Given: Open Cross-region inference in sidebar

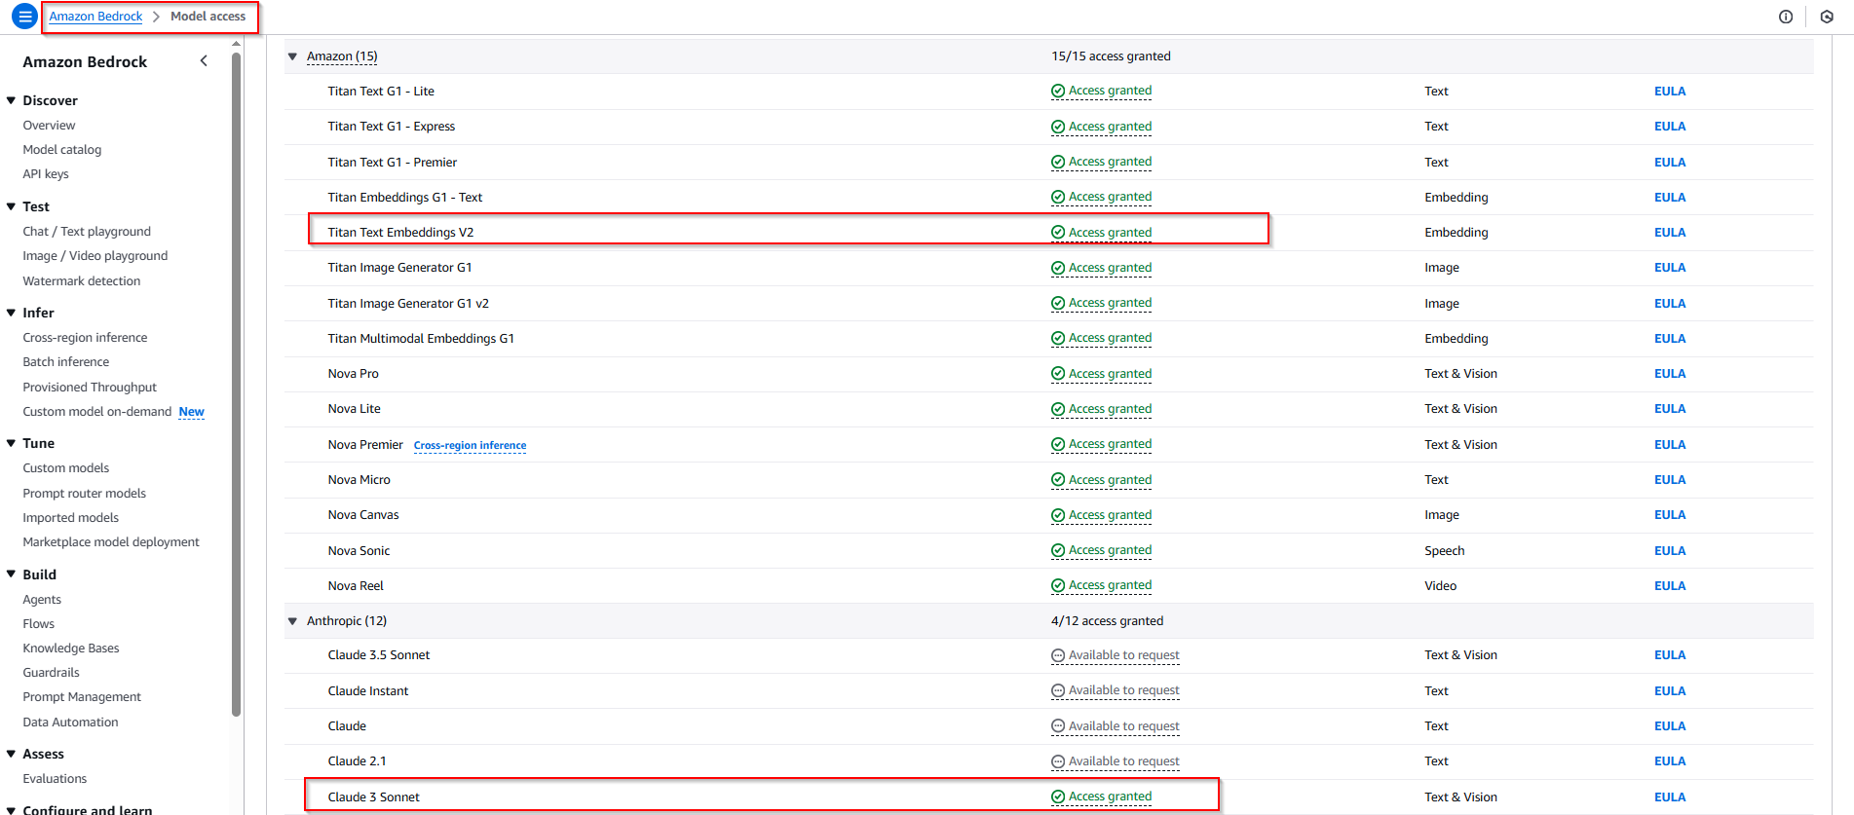Looking at the screenshot, I should pos(85,338).
